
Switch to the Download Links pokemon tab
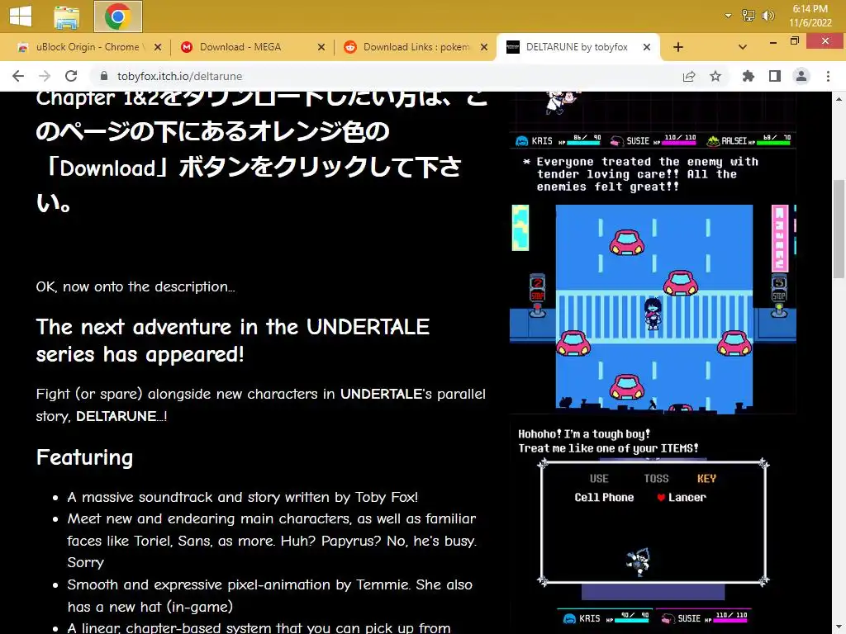416,47
